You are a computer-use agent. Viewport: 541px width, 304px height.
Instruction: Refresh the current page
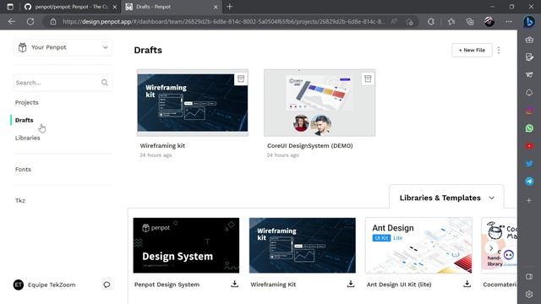30,22
